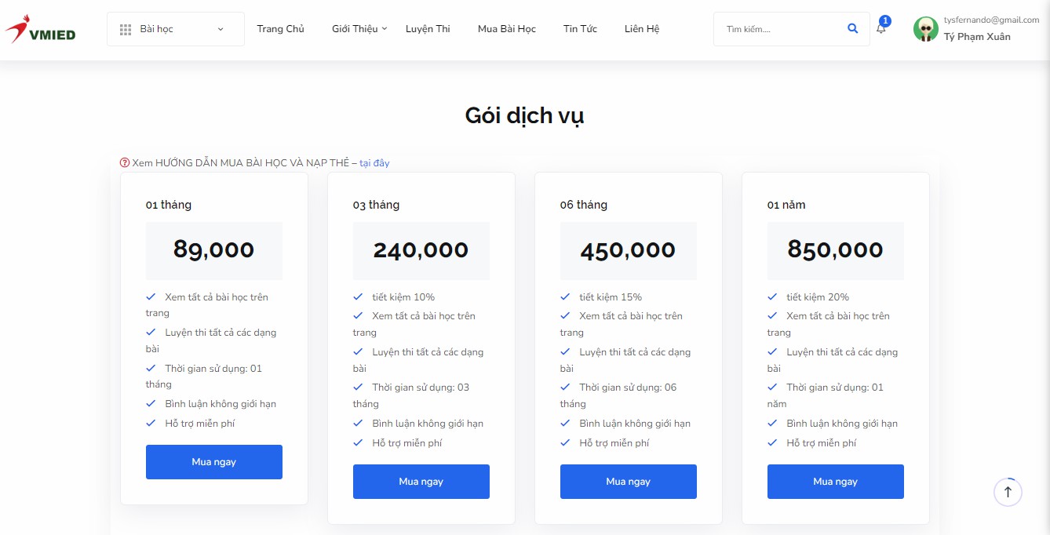
Task: Follow the 'tại đây' guide link
Action: [x=374, y=163]
